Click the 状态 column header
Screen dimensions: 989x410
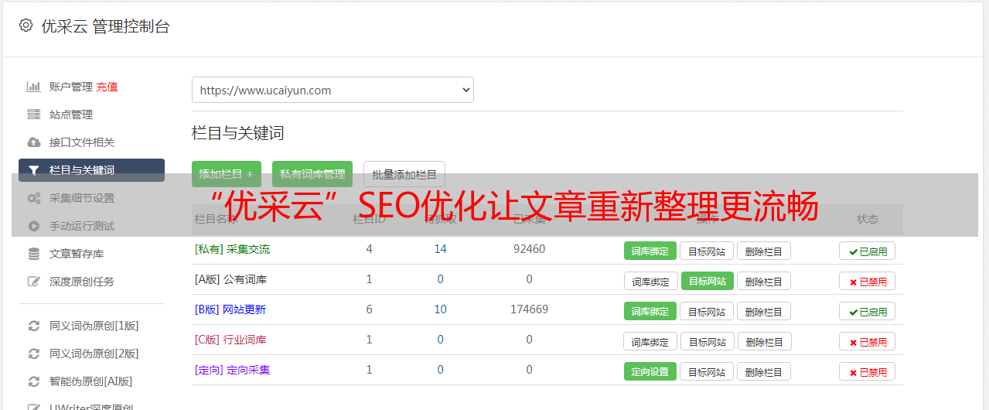[x=868, y=219]
